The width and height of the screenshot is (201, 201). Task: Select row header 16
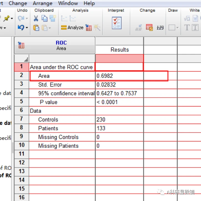pyautogui.click(x=22, y=197)
